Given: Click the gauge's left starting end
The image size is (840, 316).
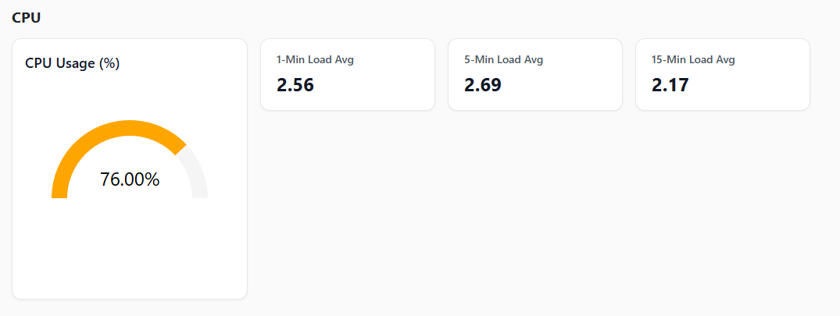Looking at the screenshot, I should pyautogui.click(x=59, y=194).
